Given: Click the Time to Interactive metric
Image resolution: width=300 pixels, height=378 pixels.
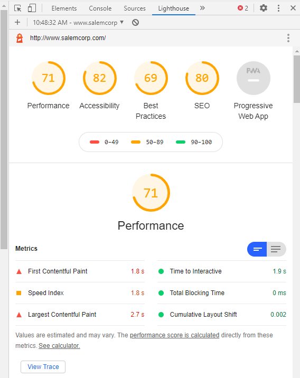Looking at the screenshot, I should click(x=222, y=271).
